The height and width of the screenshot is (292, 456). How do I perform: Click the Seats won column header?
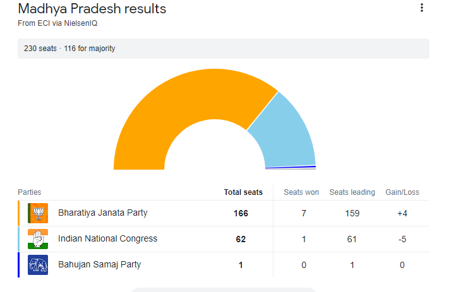pyautogui.click(x=301, y=192)
